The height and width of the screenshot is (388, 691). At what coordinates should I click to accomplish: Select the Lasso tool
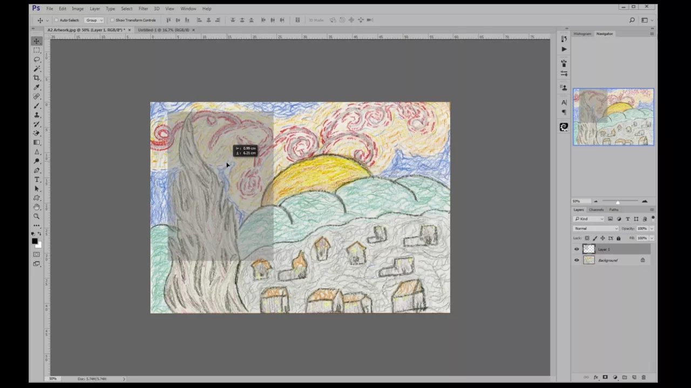click(x=37, y=59)
